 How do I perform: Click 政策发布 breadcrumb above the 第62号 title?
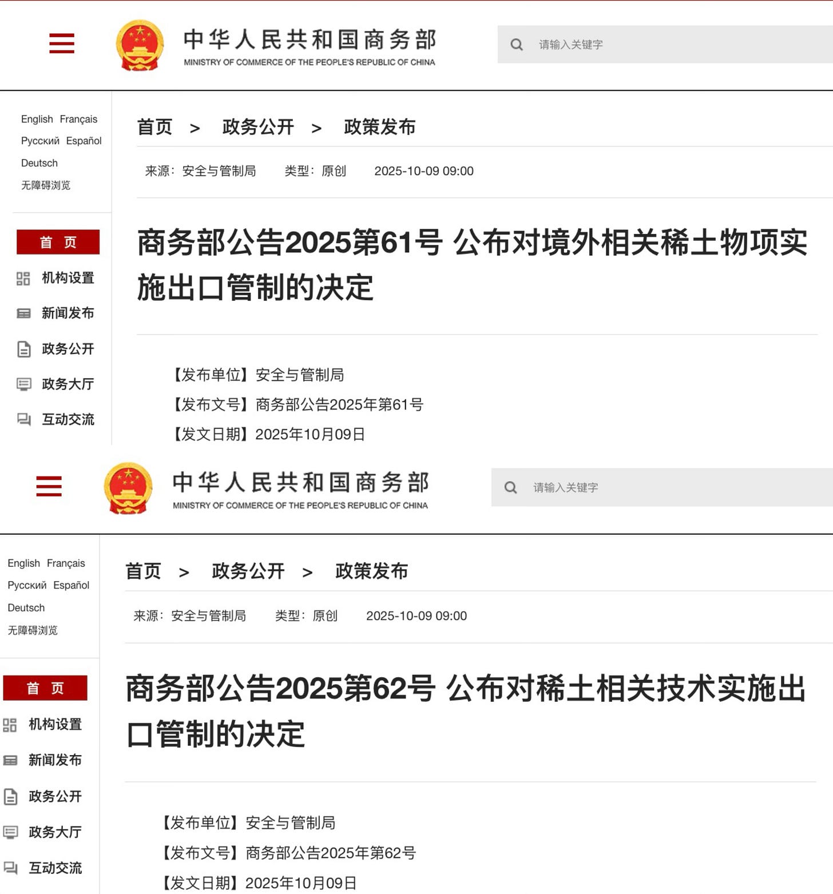372,571
